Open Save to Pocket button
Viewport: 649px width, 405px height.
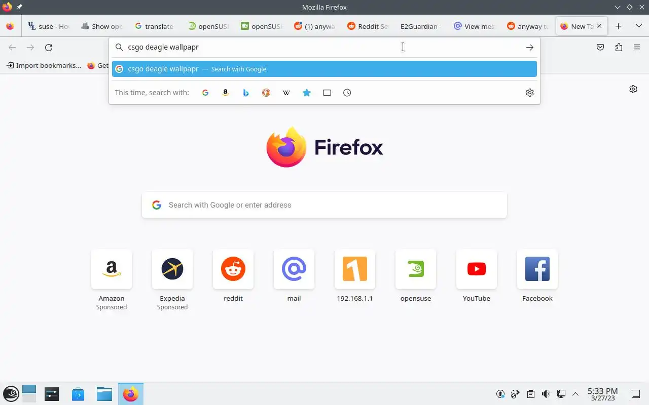pyautogui.click(x=600, y=47)
